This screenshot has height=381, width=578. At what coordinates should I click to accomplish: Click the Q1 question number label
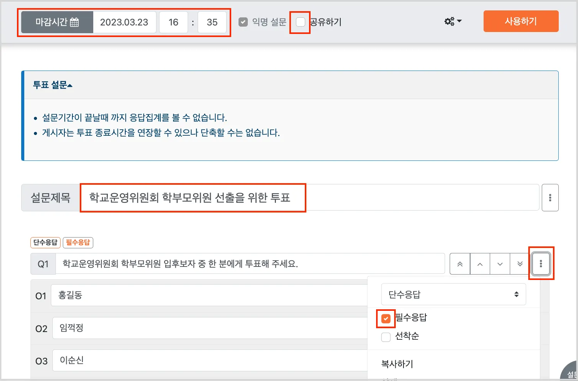[43, 264]
